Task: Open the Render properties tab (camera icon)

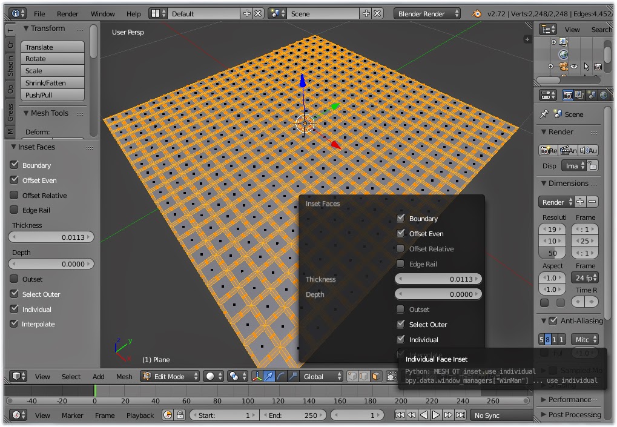Action: pyautogui.click(x=568, y=95)
